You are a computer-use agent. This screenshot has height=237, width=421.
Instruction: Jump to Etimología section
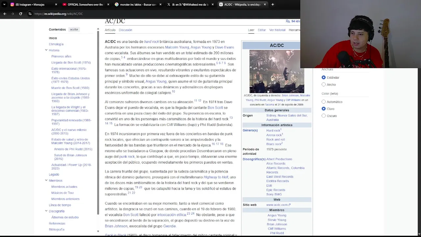click(56, 44)
